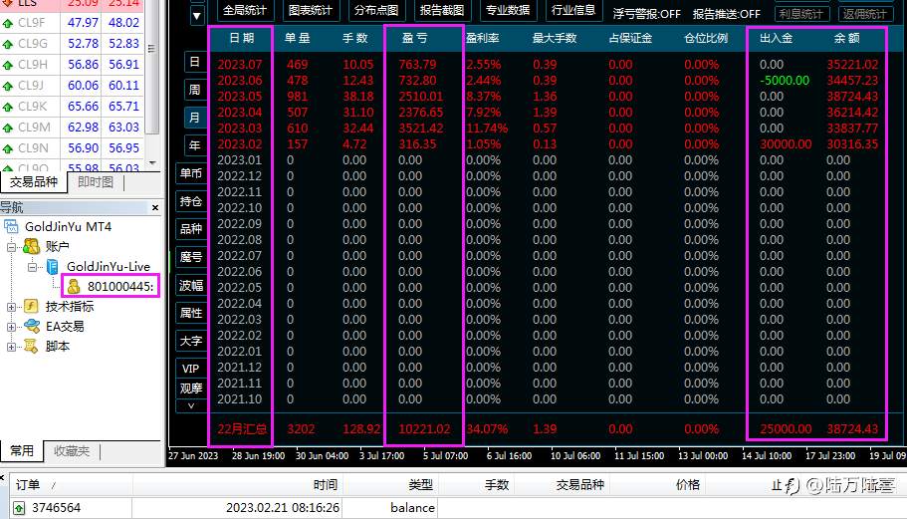
Task: Click the 专业数据 button
Action: click(x=508, y=10)
